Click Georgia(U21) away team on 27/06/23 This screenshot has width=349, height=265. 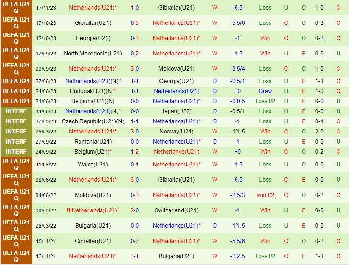tap(177, 81)
